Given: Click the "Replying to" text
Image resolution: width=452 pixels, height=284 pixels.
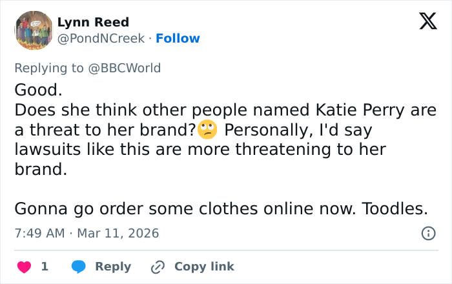Looking at the screenshot, I should [48, 68].
